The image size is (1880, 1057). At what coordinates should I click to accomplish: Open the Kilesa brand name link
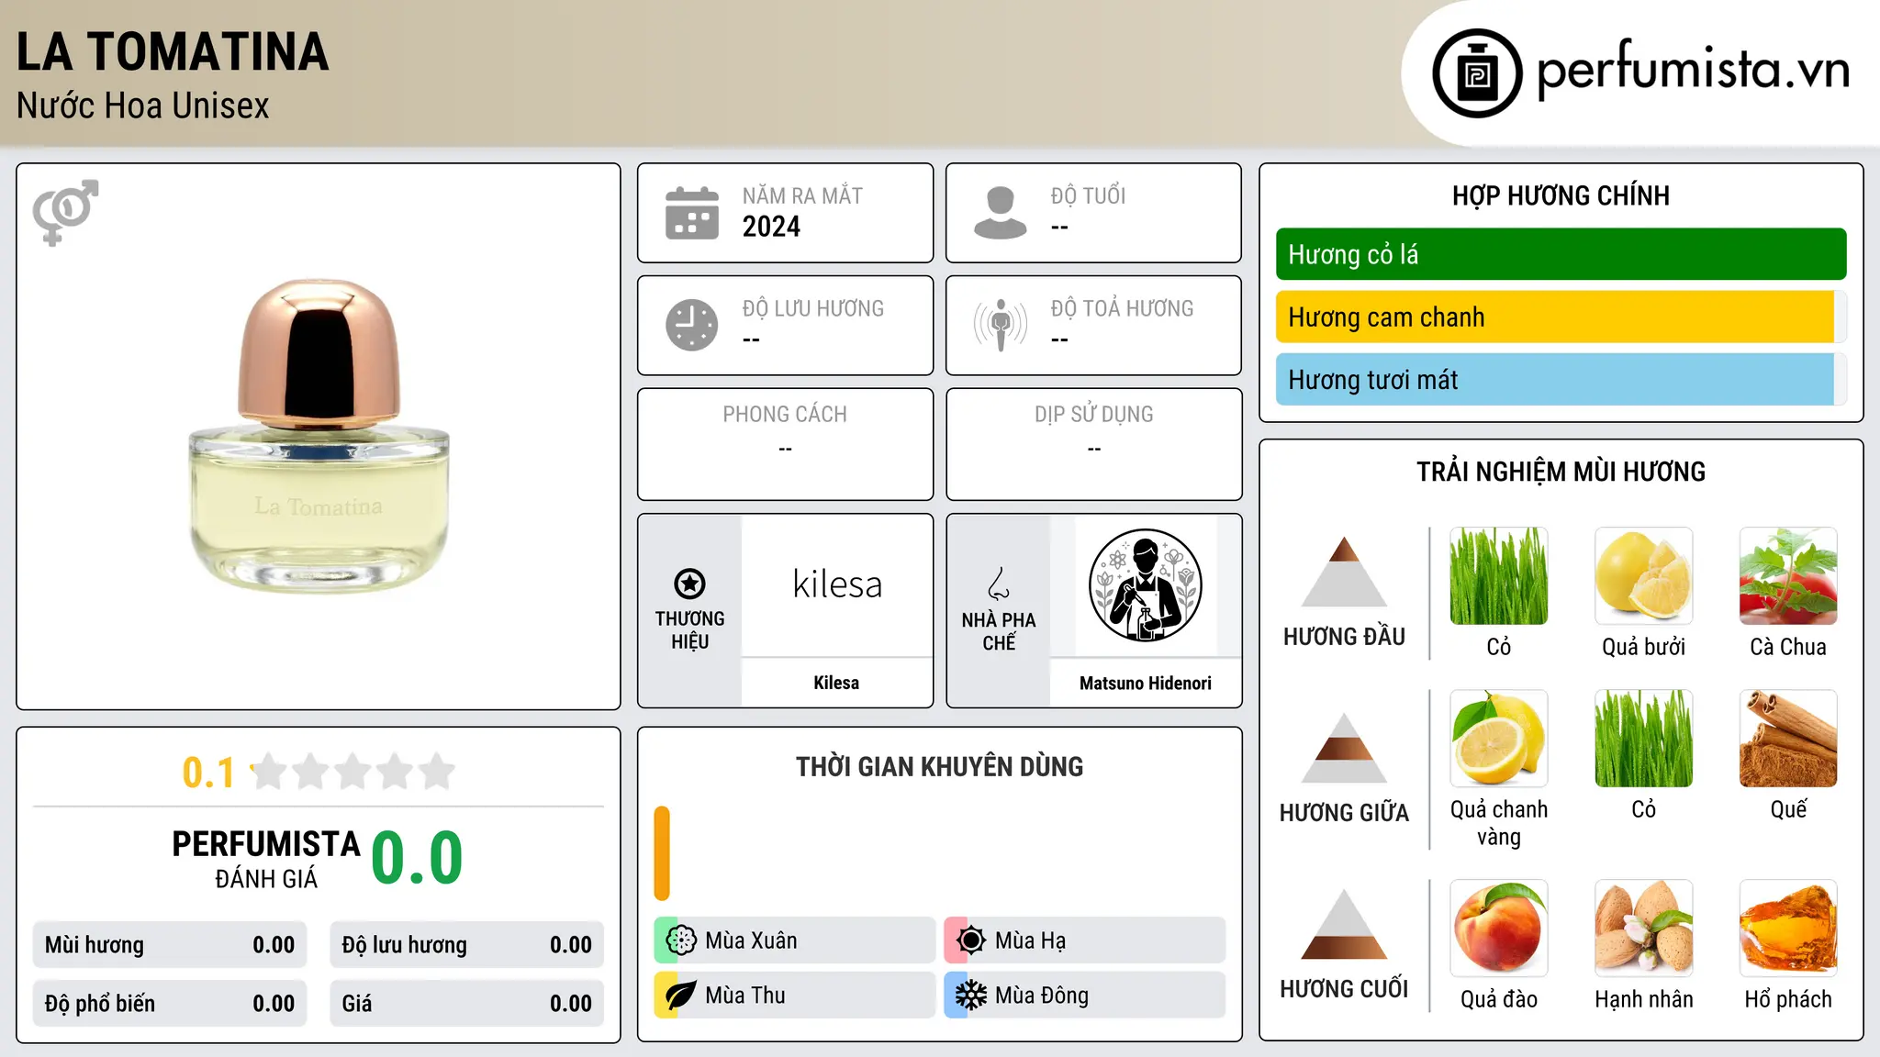click(836, 683)
